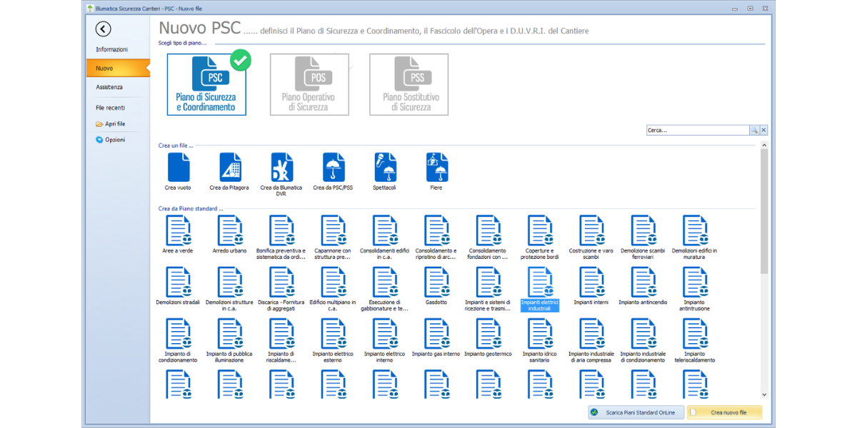Screen dimensions: 857x428
Task: Click the Fiere template icon
Action: point(436,168)
